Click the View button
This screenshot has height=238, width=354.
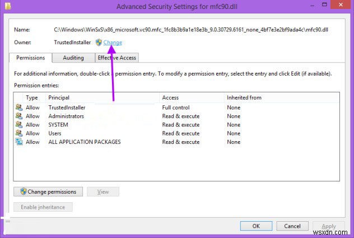[103, 192]
